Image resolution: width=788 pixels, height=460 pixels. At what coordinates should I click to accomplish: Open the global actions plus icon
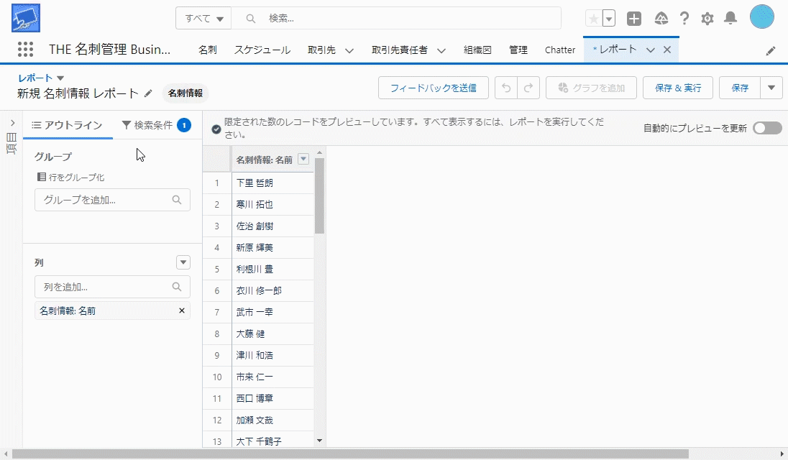(634, 19)
